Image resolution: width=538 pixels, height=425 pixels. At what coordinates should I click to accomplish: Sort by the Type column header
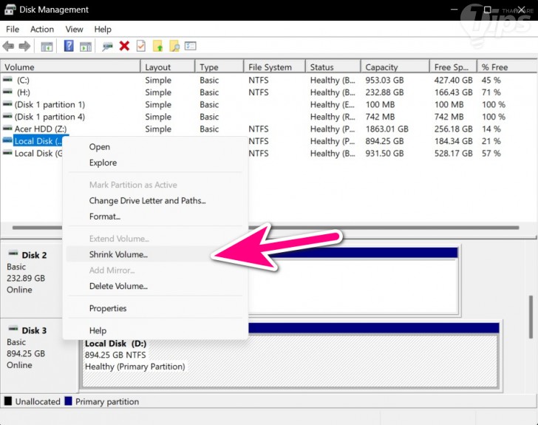219,67
